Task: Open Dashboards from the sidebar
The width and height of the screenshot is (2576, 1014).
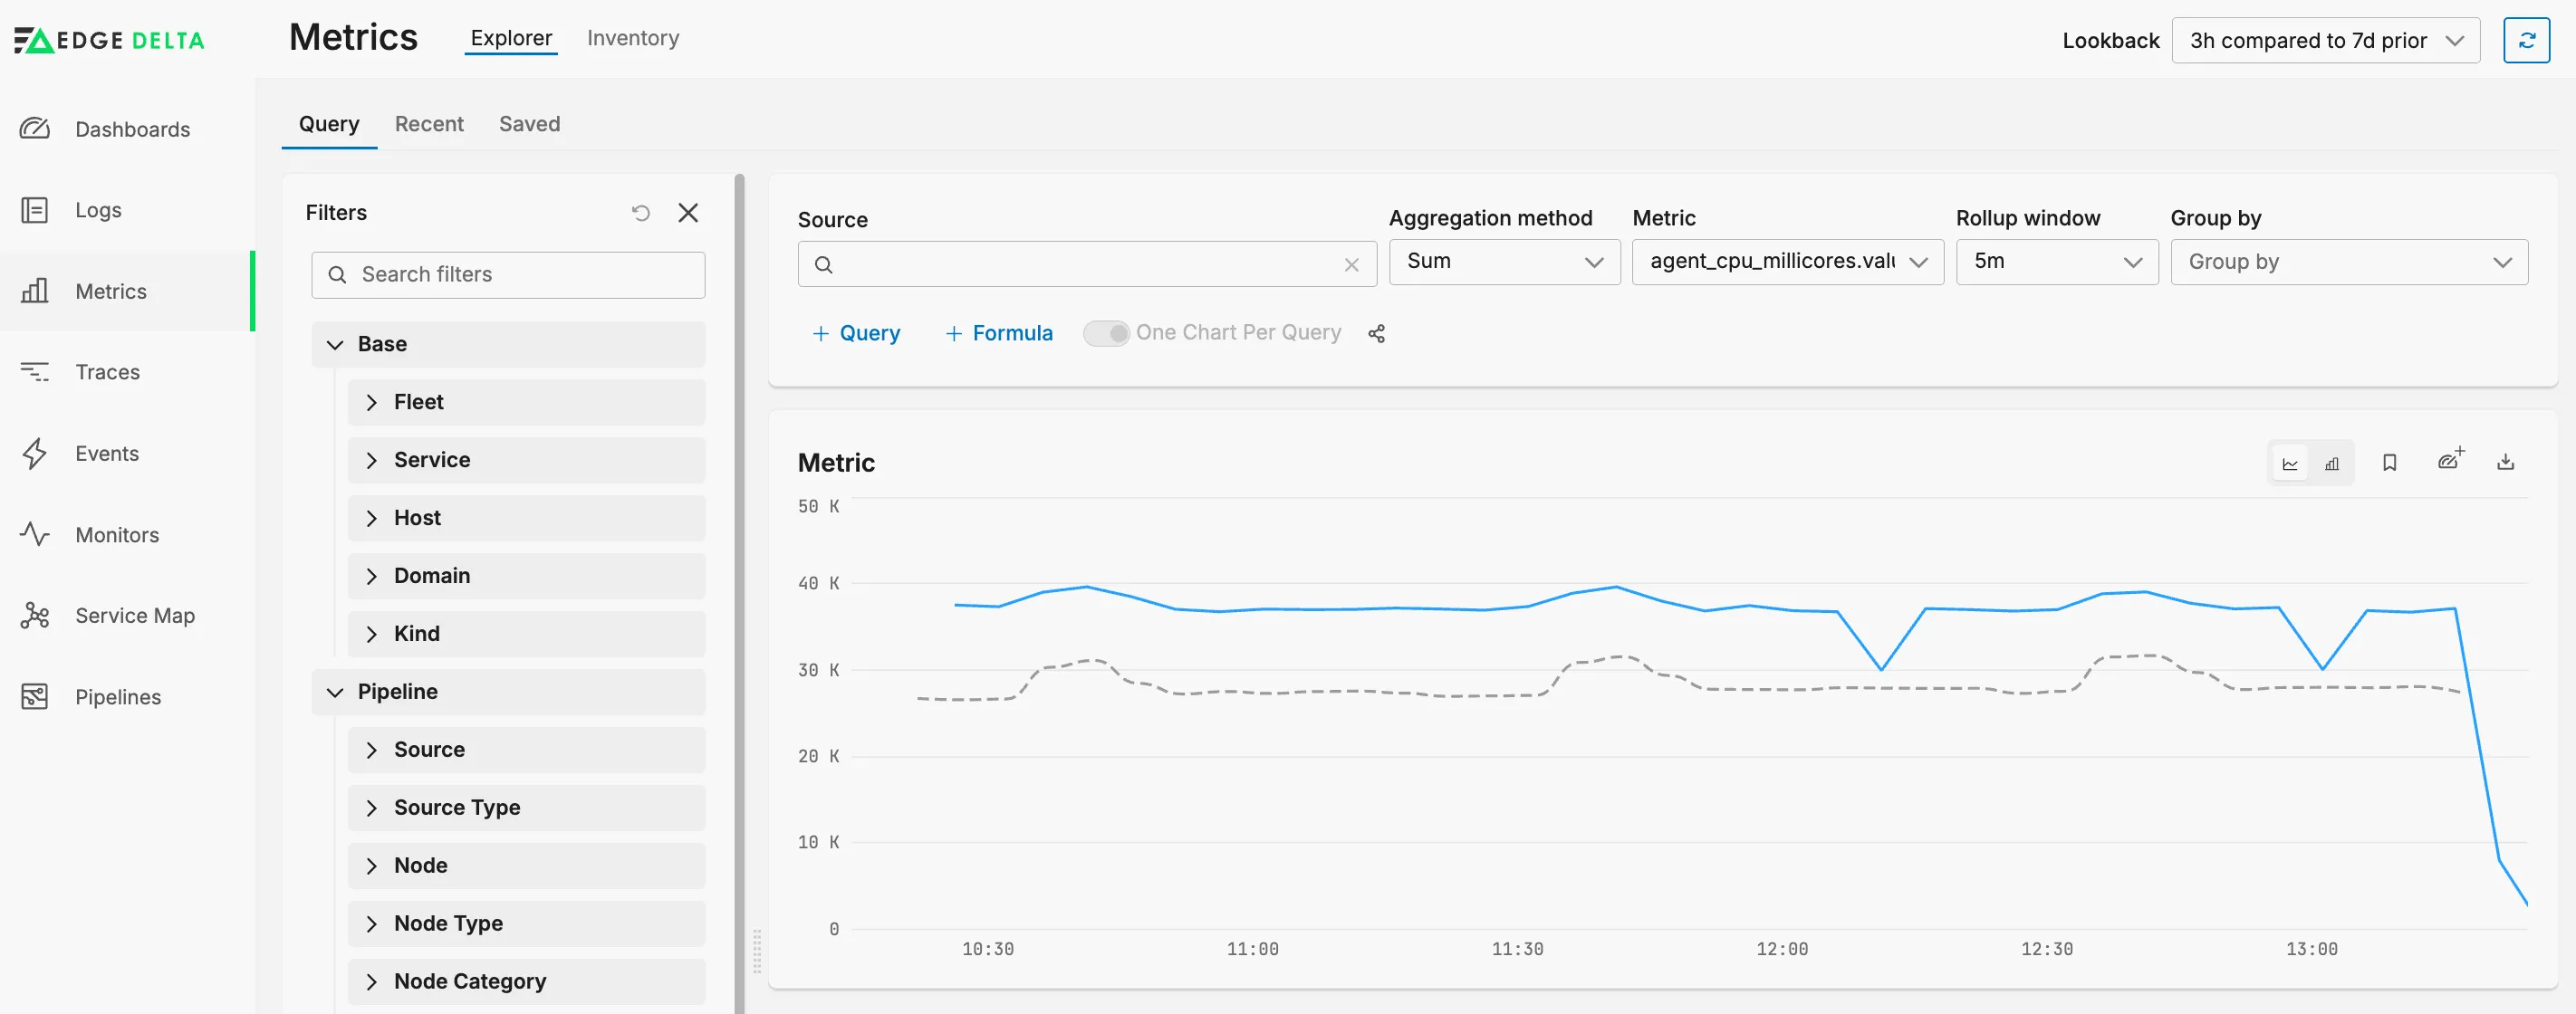Action: click(132, 129)
